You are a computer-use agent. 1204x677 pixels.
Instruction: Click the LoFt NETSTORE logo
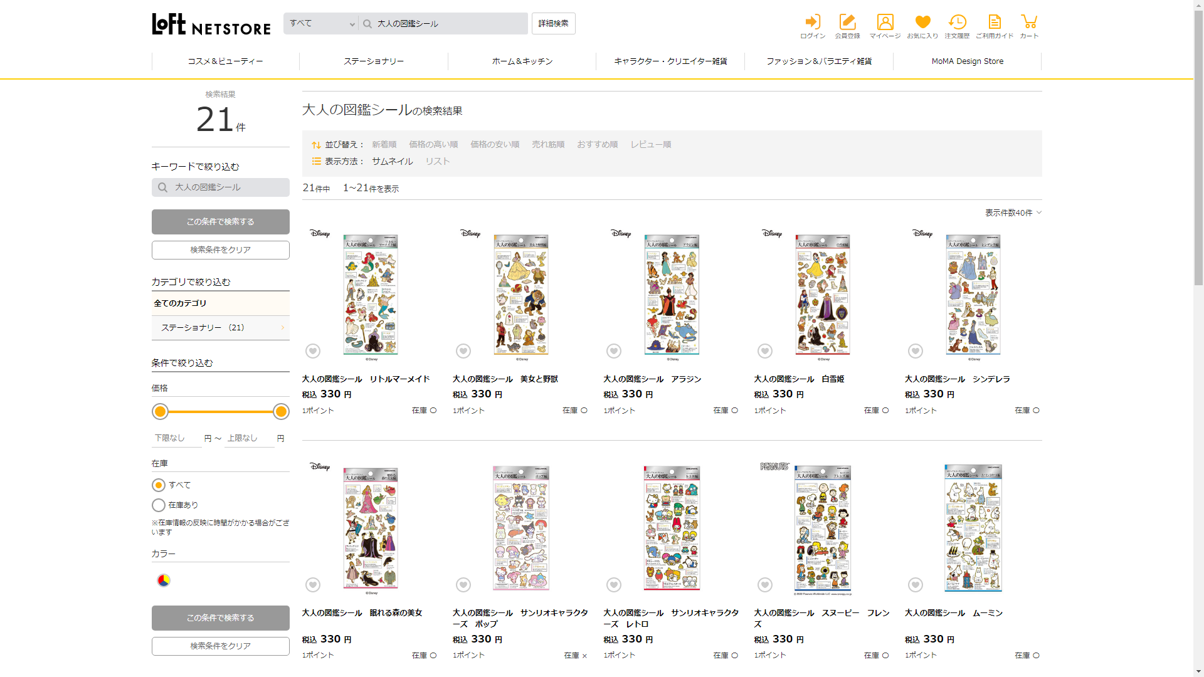click(211, 24)
